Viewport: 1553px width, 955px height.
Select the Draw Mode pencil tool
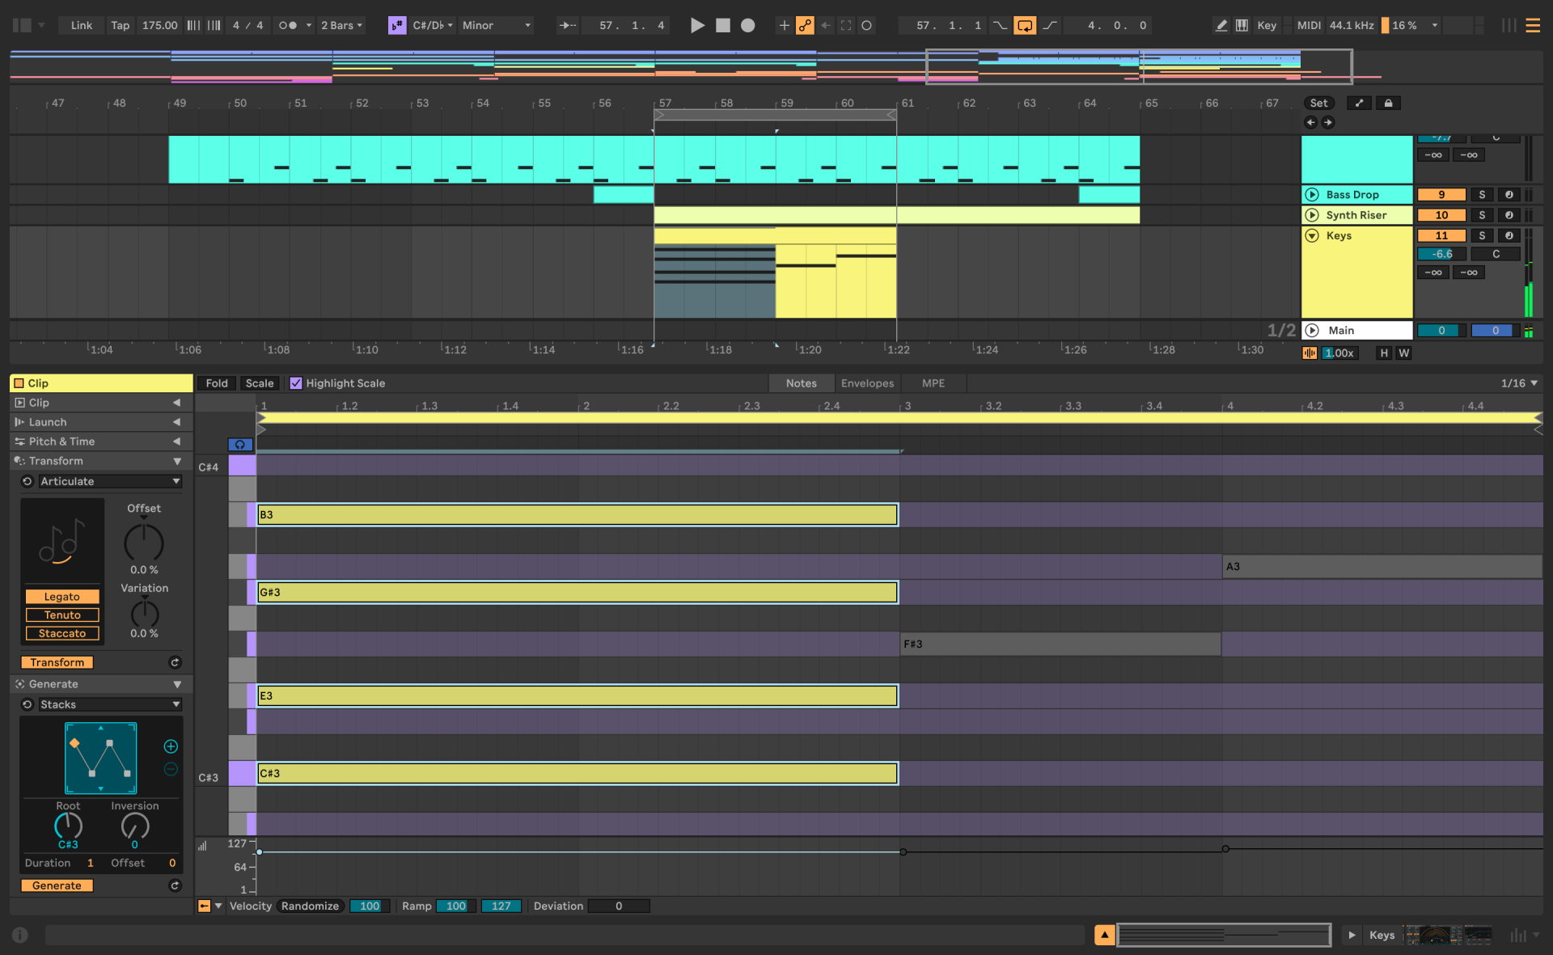(x=1221, y=25)
